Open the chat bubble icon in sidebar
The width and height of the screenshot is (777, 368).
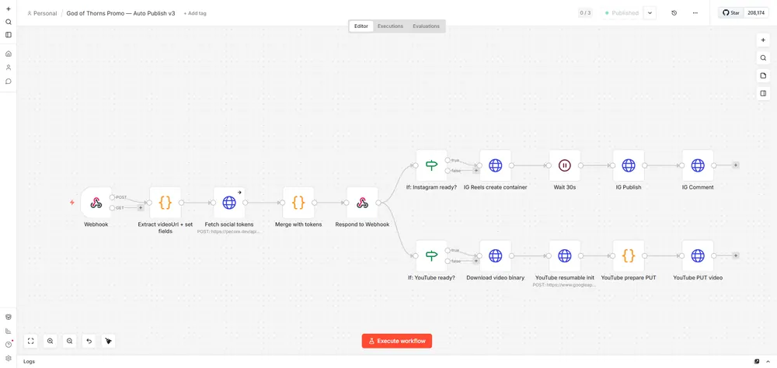9,82
